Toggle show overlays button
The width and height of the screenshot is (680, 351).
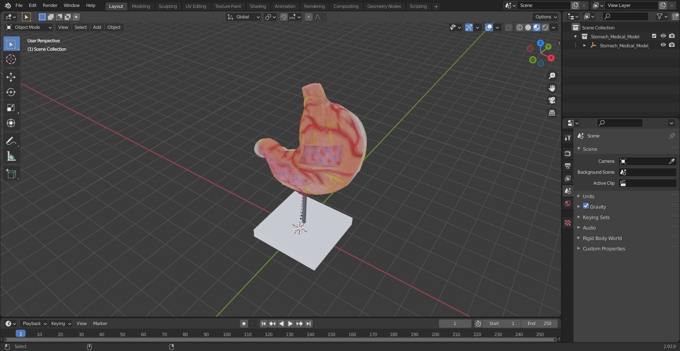point(489,27)
